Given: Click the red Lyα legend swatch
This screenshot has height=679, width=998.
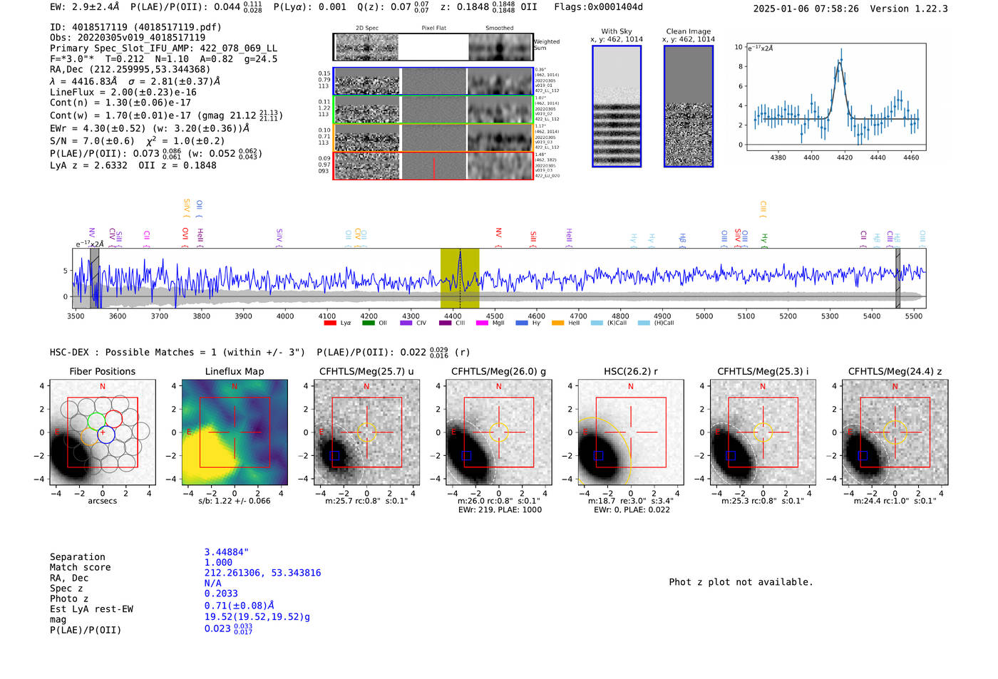Looking at the screenshot, I should (x=329, y=323).
